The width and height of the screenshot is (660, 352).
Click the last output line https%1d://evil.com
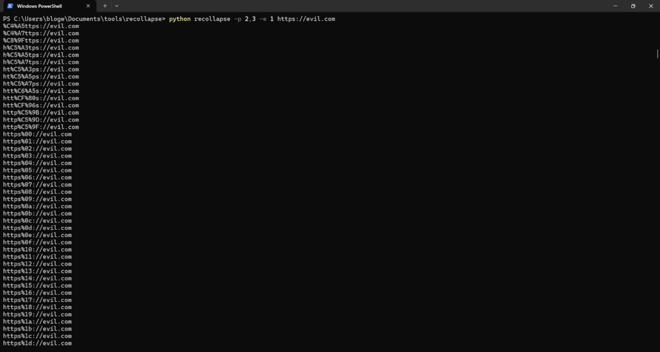coord(37,344)
